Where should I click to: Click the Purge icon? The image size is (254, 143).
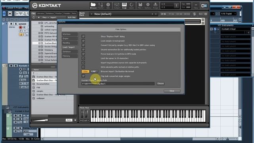coord(155,6)
